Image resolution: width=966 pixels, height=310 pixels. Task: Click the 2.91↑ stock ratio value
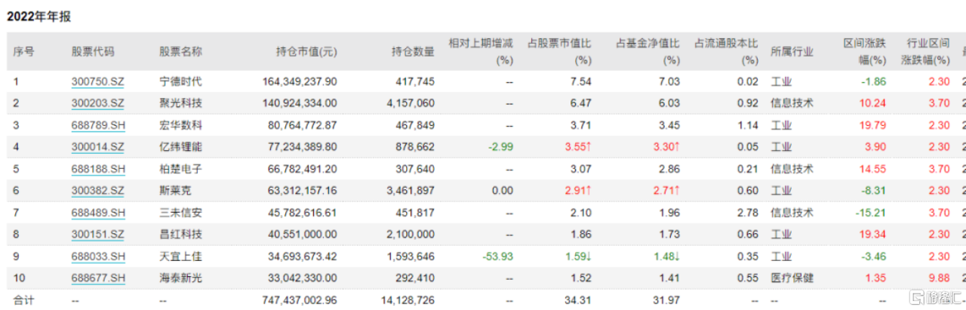point(579,190)
